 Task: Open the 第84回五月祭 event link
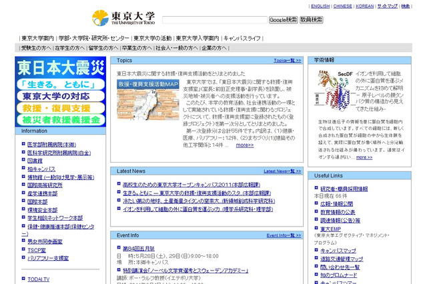139,249
